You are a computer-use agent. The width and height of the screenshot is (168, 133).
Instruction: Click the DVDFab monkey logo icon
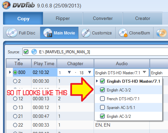tap(6, 5)
